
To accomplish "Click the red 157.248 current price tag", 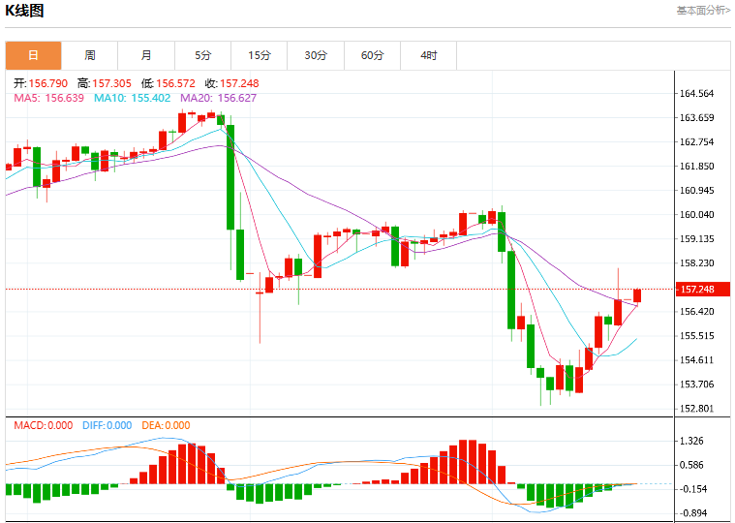I will [702, 290].
